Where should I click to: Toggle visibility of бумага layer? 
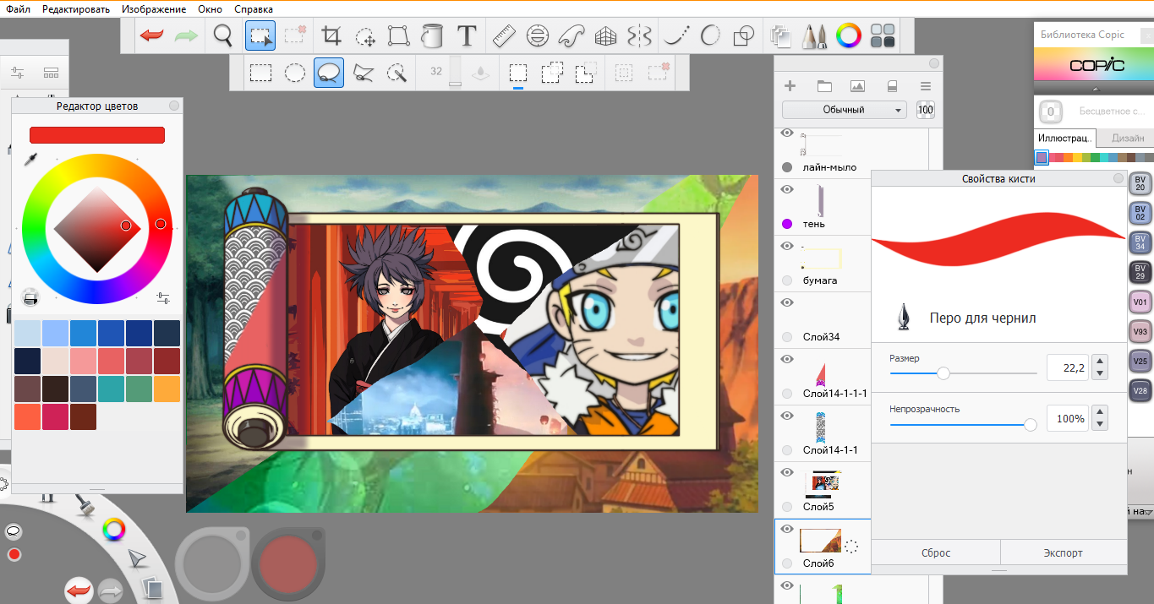(x=787, y=247)
